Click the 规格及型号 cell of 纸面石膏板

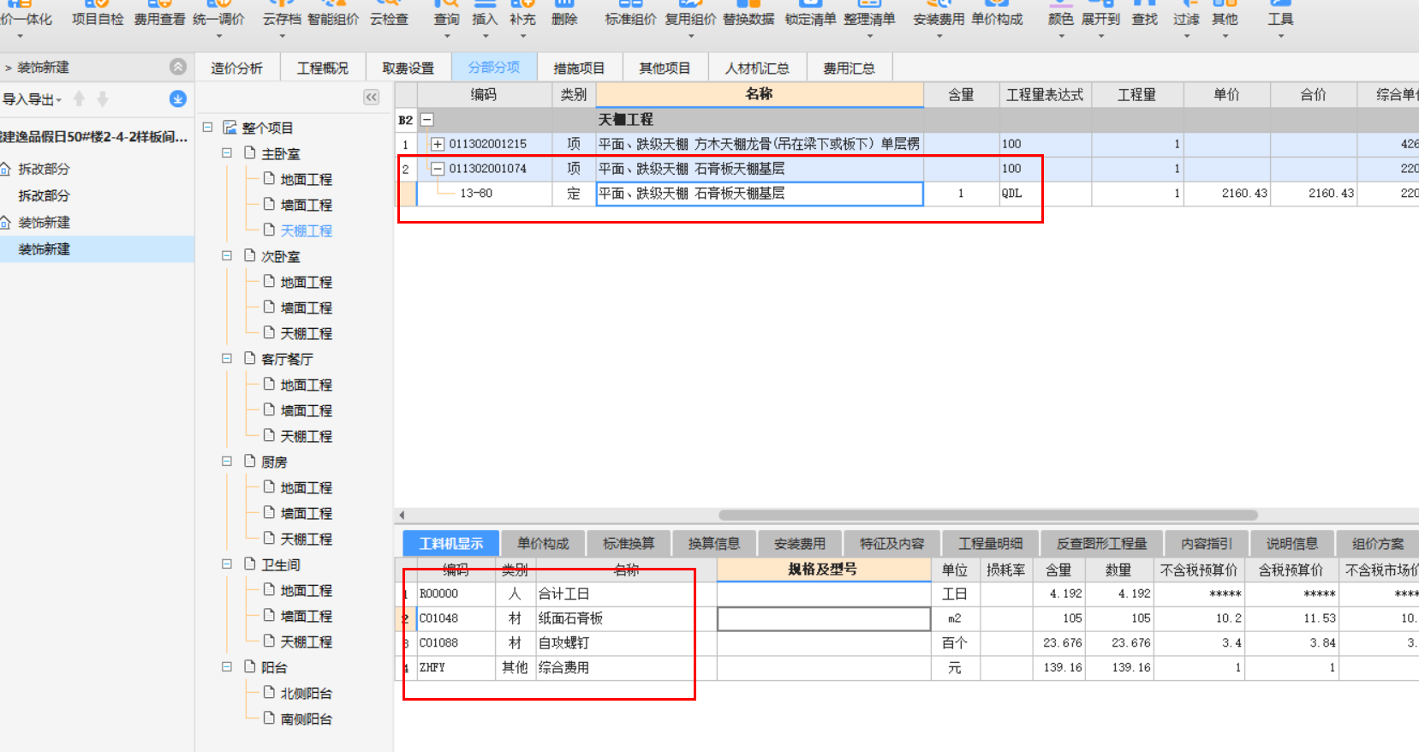coord(824,618)
